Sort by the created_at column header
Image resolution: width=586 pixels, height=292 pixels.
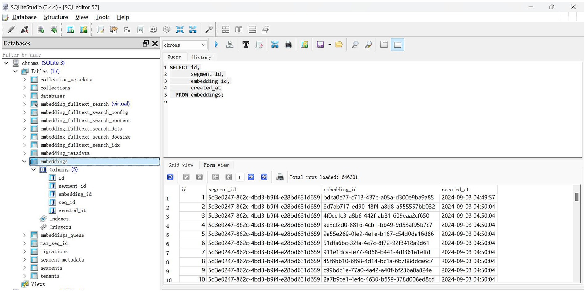tap(469, 190)
